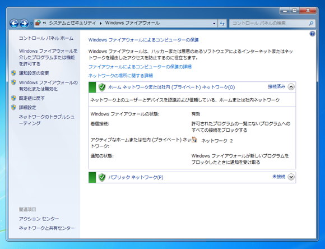
Task: Open Windows ファイアウォールを介したプログラムを許可する link
Action: pos(48,57)
